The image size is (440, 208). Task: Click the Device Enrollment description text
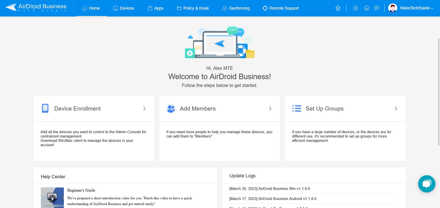pyautogui.click(x=93, y=139)
